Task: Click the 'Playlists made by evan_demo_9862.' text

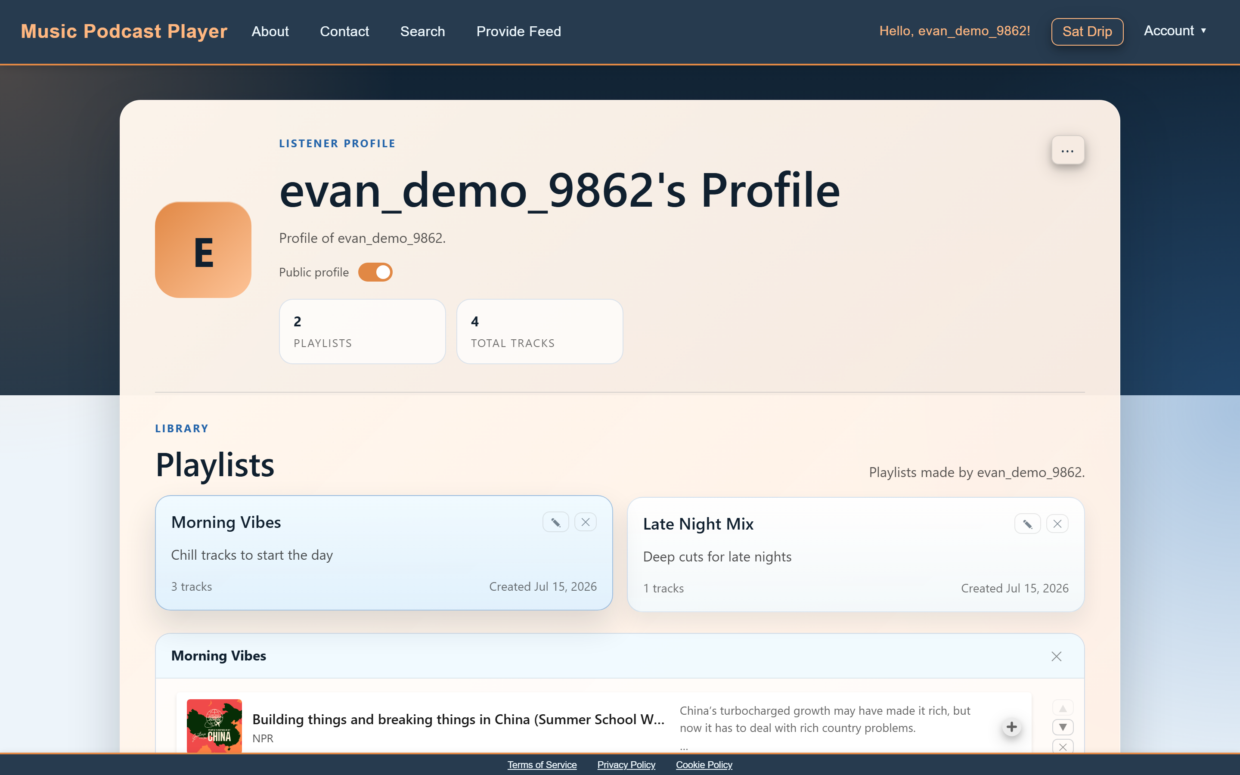Action: [x=976, y=472]
